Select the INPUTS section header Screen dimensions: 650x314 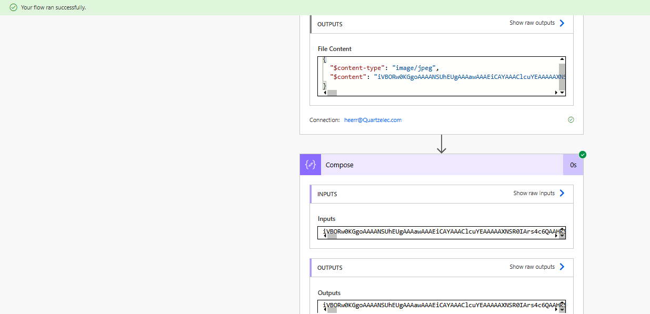pos(327,194)
